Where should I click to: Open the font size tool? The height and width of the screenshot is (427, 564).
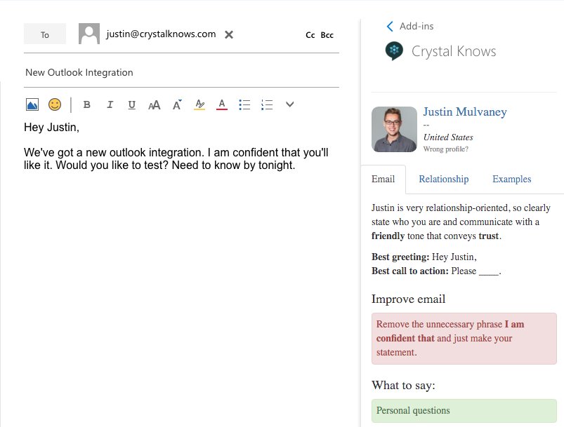pos(154,105)
